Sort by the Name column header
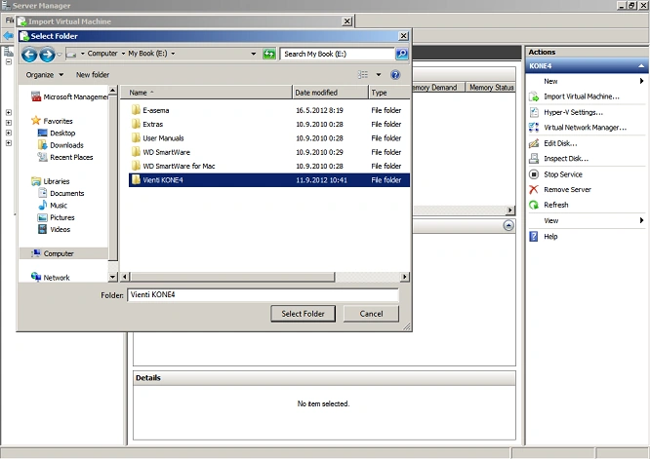 [206, 93]
